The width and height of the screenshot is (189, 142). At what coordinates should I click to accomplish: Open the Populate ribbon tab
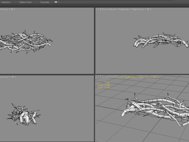tap(45, 2)
